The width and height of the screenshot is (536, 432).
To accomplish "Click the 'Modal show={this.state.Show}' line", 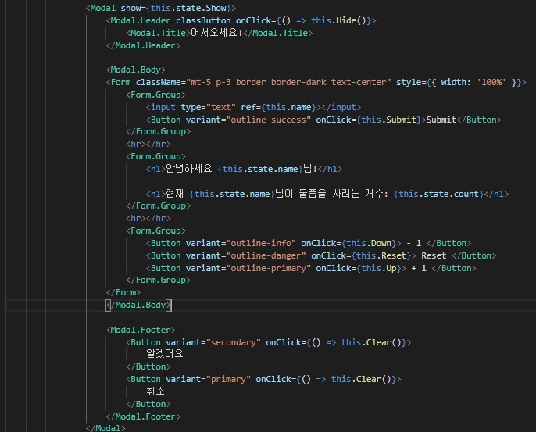I will point(161,8).
